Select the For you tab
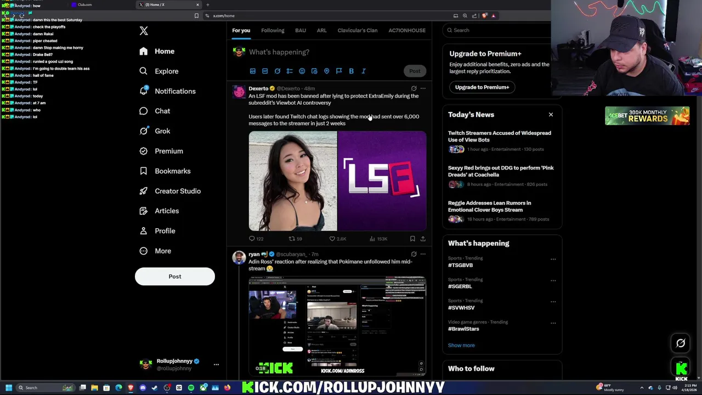 241,30
